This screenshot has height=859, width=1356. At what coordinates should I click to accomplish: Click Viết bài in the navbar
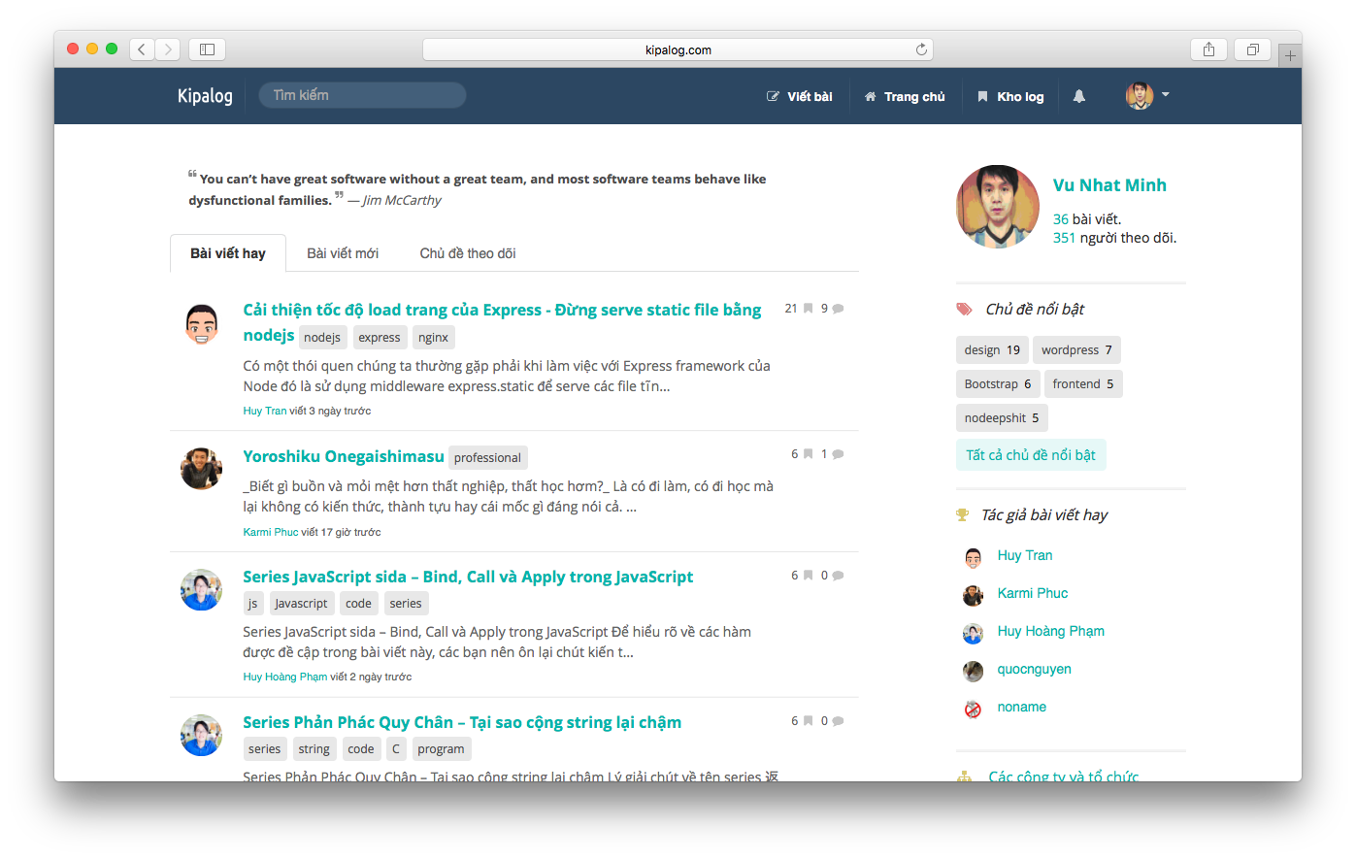point(800,96)
